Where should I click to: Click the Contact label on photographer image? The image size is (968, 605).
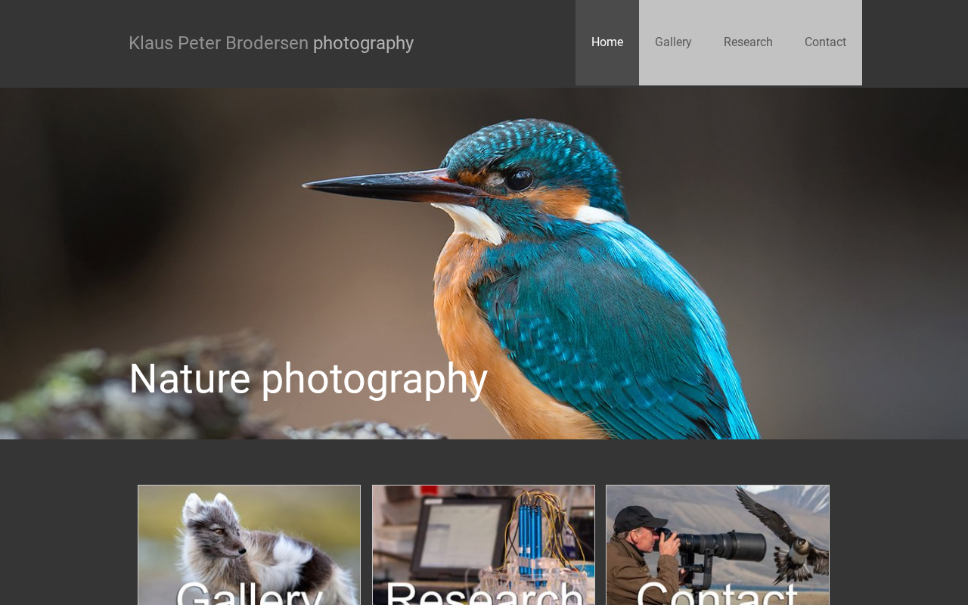coord(718,593)
